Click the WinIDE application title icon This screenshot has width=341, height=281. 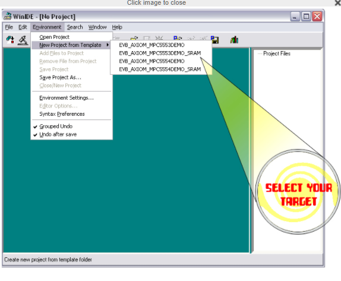click(x=8, y=16)
